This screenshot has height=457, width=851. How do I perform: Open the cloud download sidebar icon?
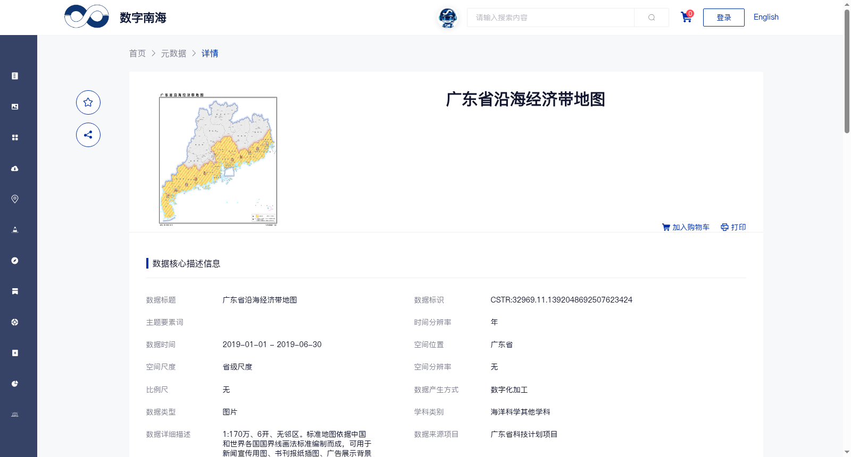point(15,168)
